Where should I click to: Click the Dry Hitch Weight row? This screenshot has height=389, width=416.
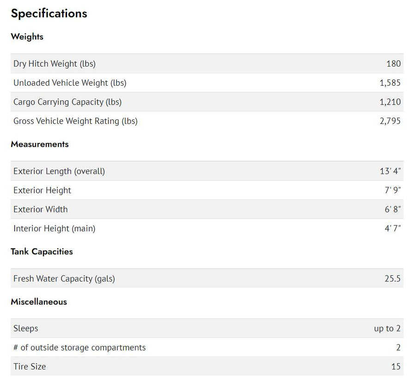(x=207, y=63)
